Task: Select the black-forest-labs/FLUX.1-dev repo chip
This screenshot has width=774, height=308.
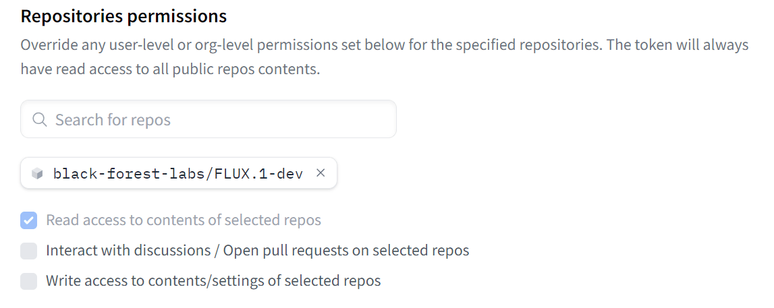Action: click(179, 173)
